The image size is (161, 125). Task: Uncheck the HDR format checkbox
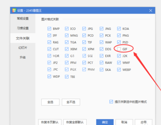(49, 56)
